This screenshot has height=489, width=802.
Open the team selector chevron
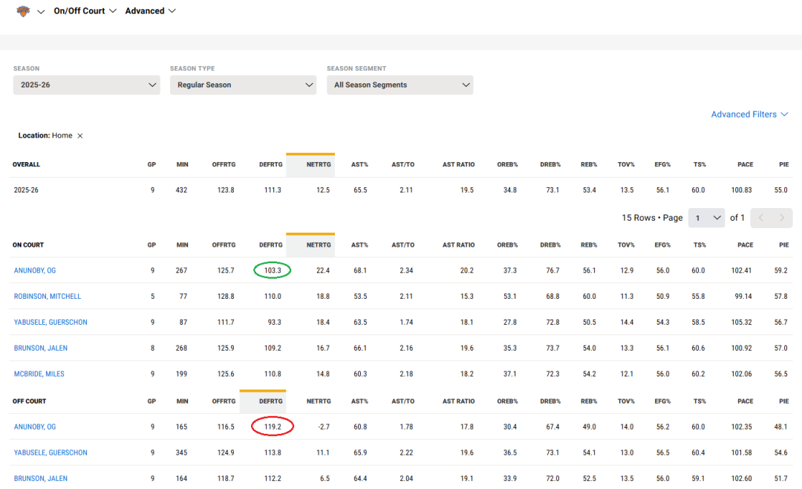click(41, 12)
